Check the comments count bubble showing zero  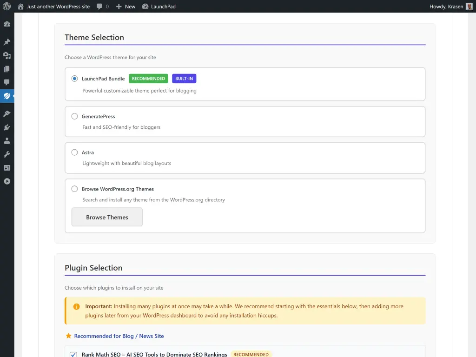(x=102, y=7)
